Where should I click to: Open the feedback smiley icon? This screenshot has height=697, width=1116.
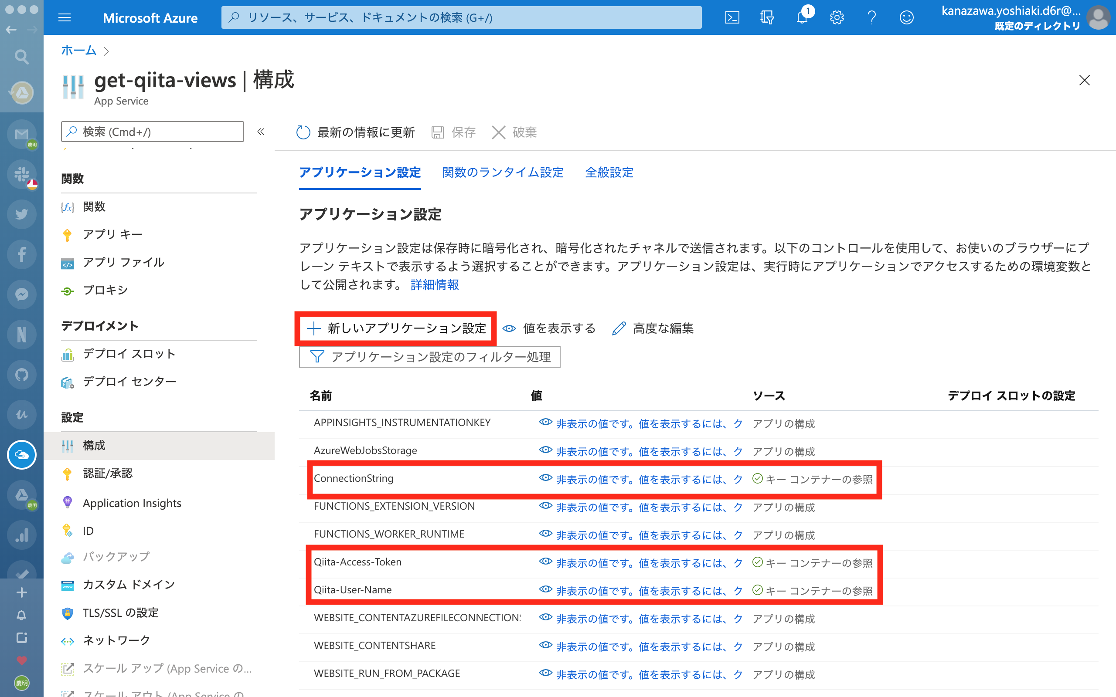[x=906, y=17]
